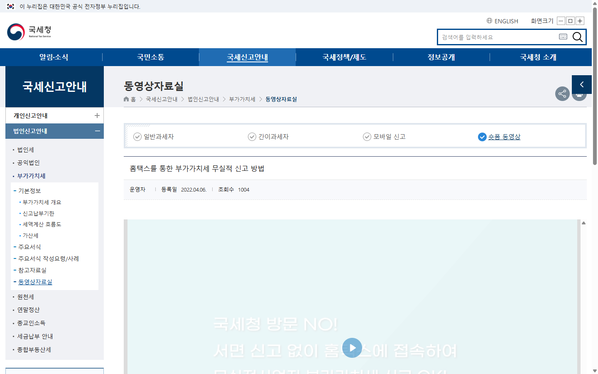The width and height of the screenshot is (598, 374).
Task: Select the 일반과세자 filter option
Action: 154,137
